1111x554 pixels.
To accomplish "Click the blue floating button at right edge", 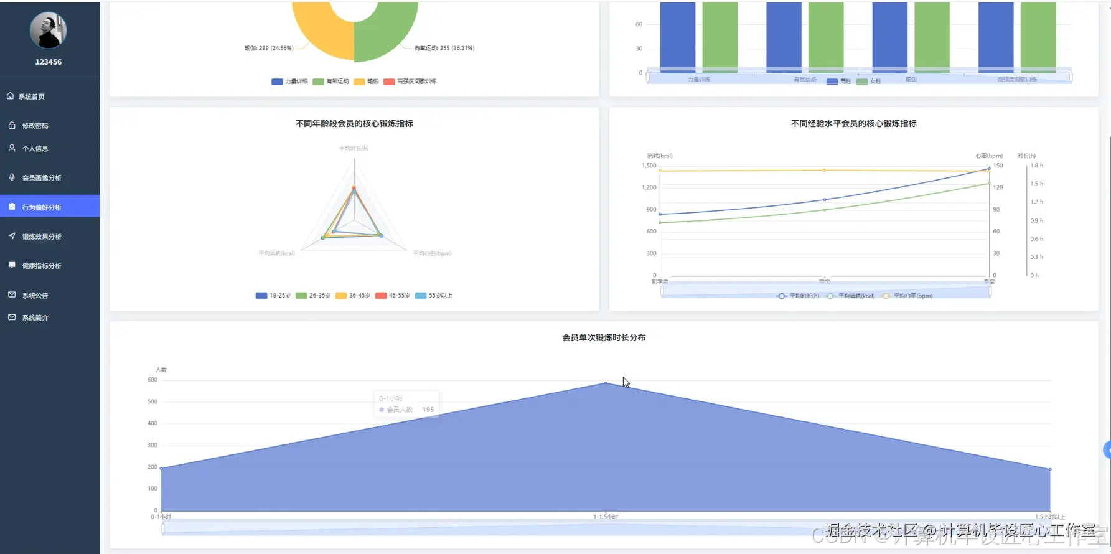I will point(1107,450).
